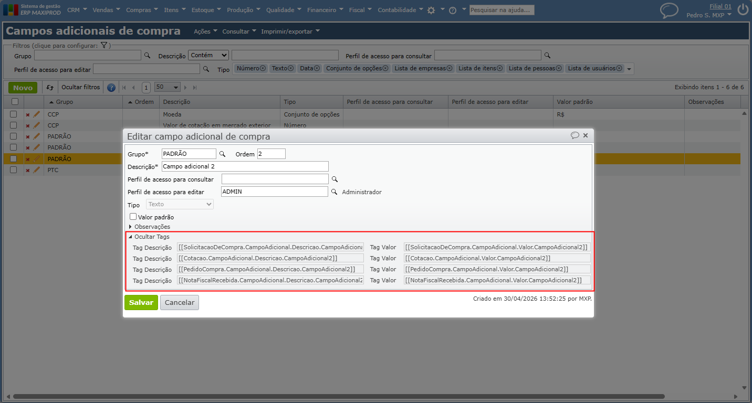The width and height of the screenshot is (752, 403).
Task: Click the PedidoCompra Tag Valor field
Action: [x=497, y=269]
